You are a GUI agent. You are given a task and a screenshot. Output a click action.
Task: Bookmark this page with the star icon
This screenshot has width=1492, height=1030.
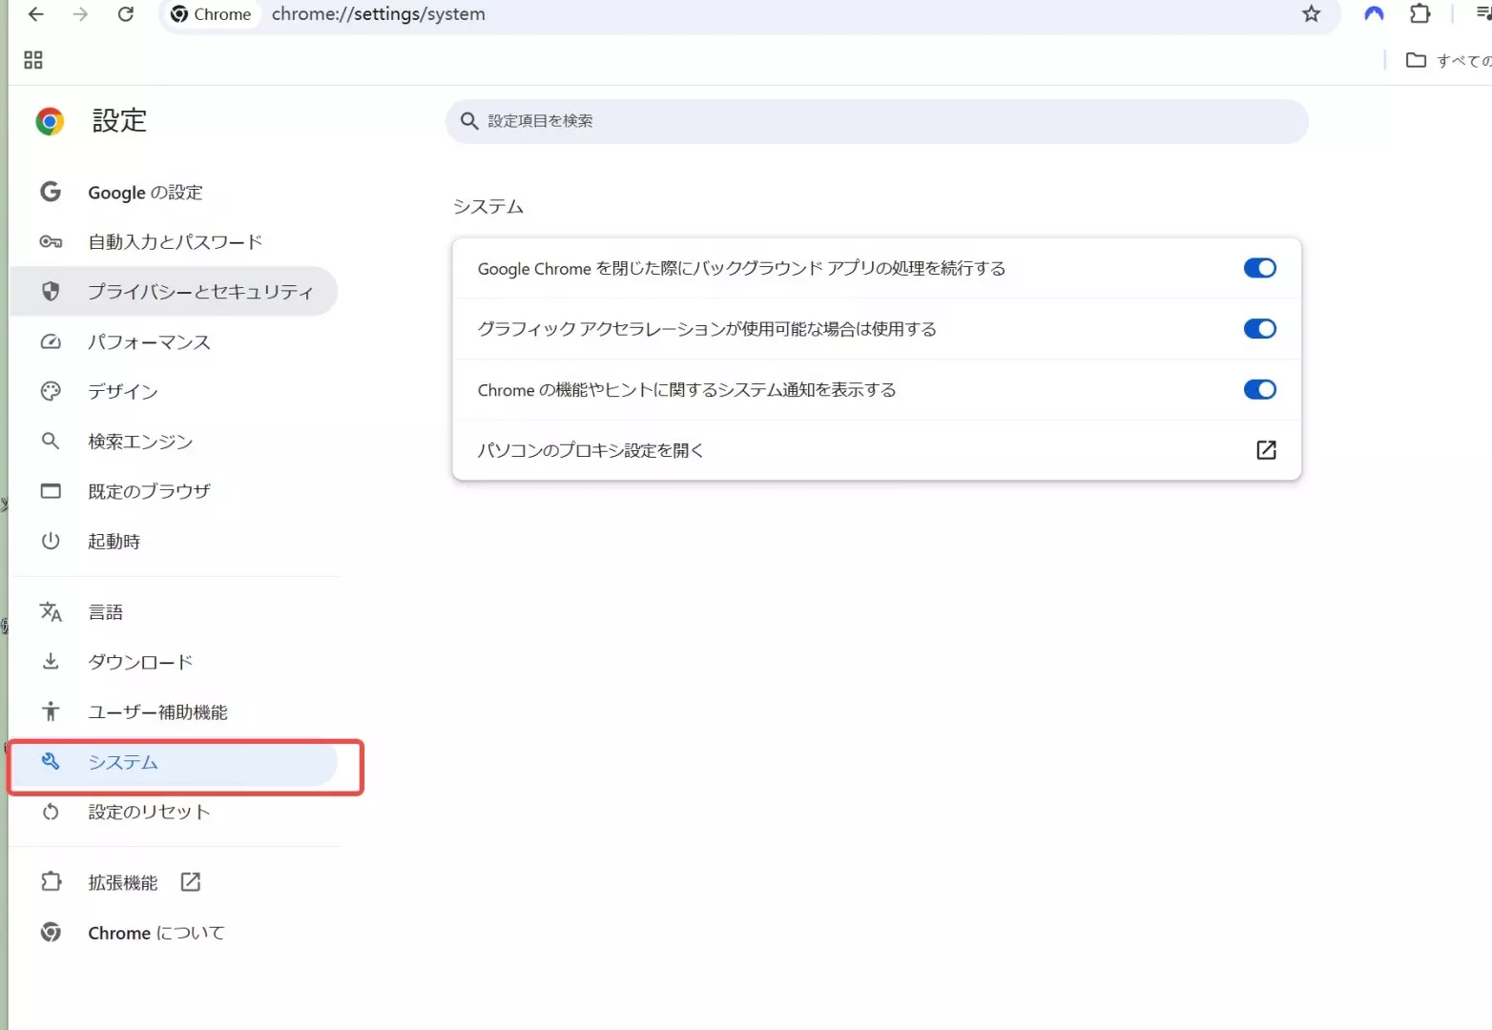coord(1312,14)
